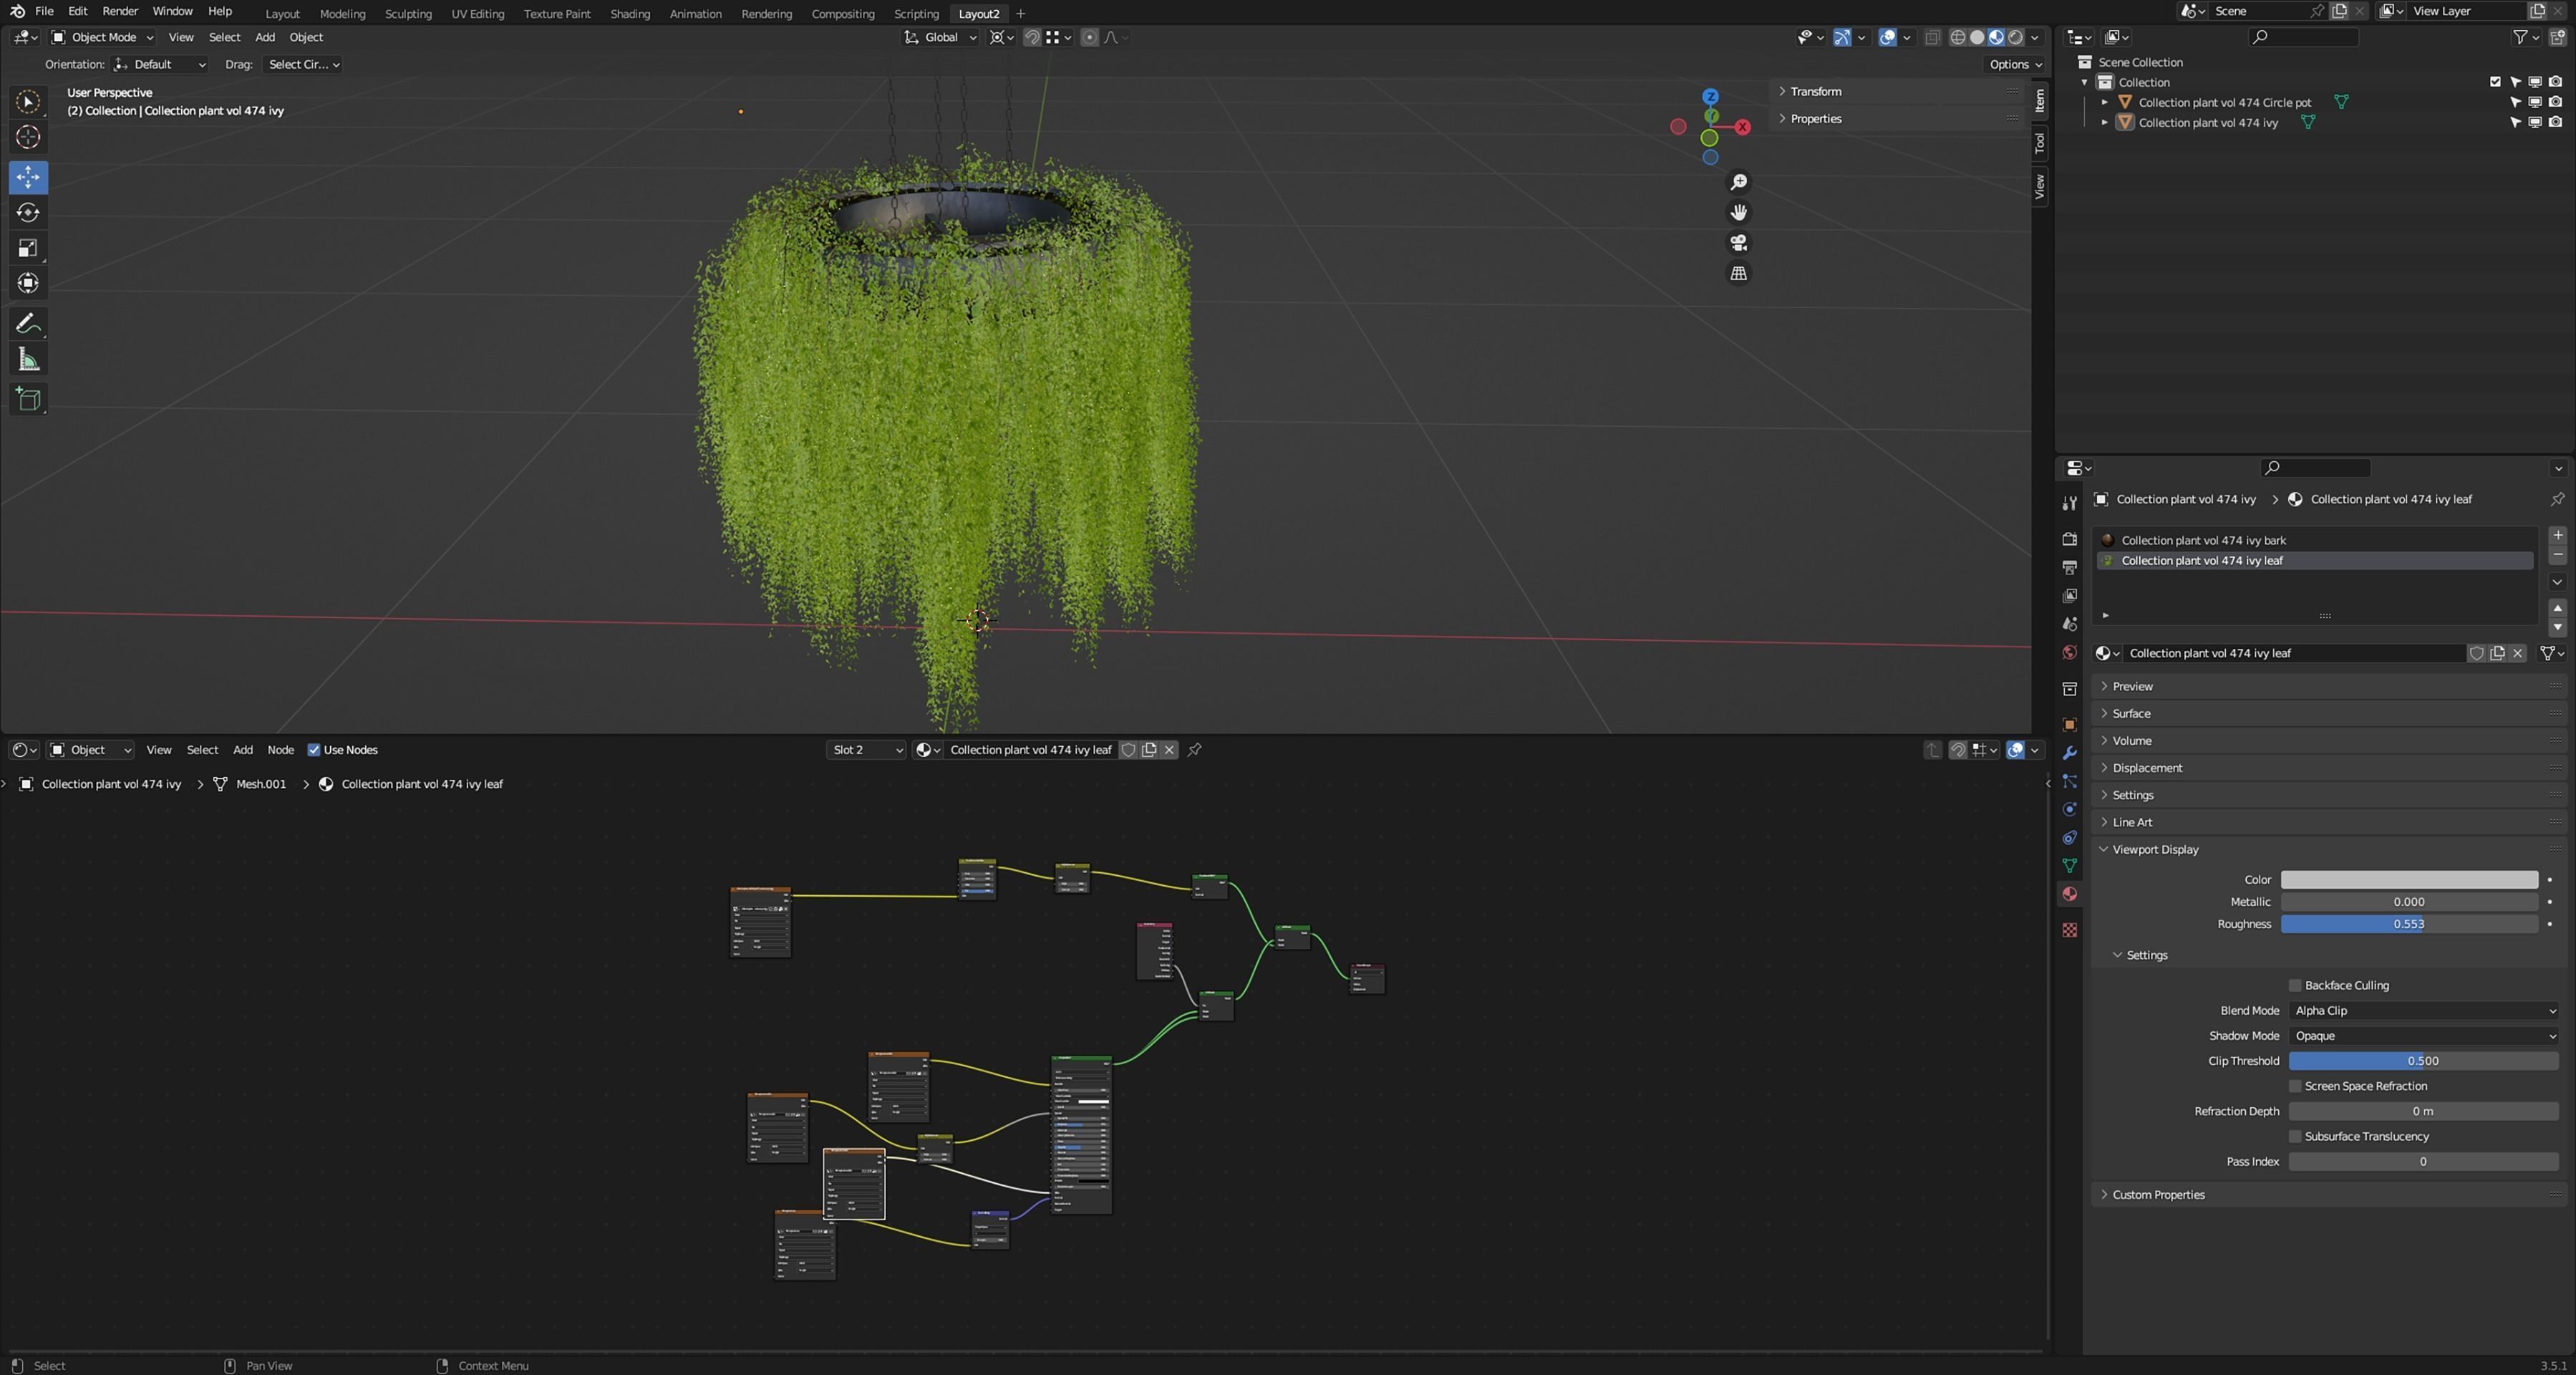The height and width of the screenshot is (1375, 2576).
Task: Select the Cursor tool in viewport toolbar
Action: tap(28, 137)
